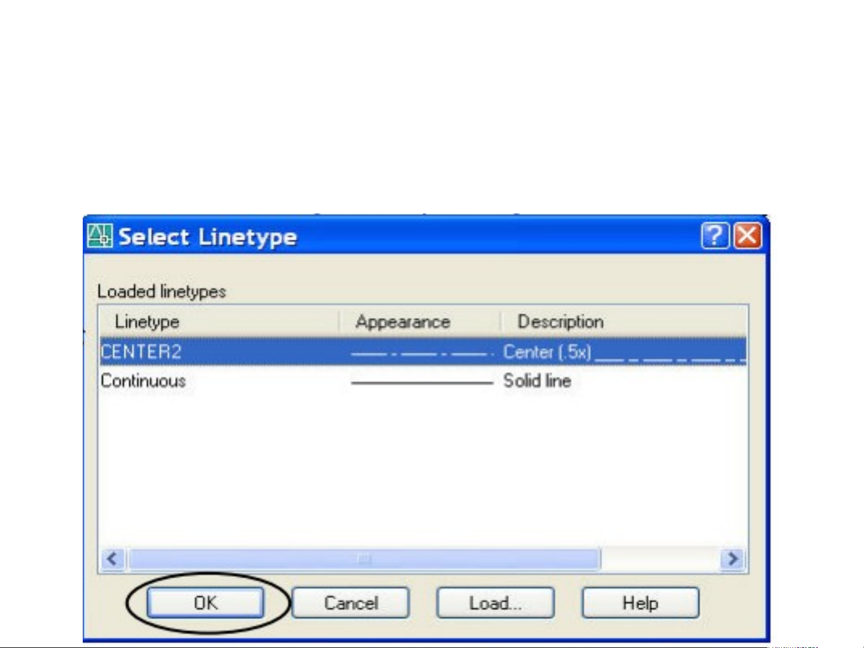Click the CENTER2 dash-dot appearance preview
The height and width of the screenshot is (648, 864).
(421, 353)
